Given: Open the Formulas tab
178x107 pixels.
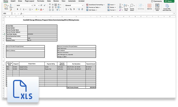Looking at the screenshot, I should click(41, 1).
